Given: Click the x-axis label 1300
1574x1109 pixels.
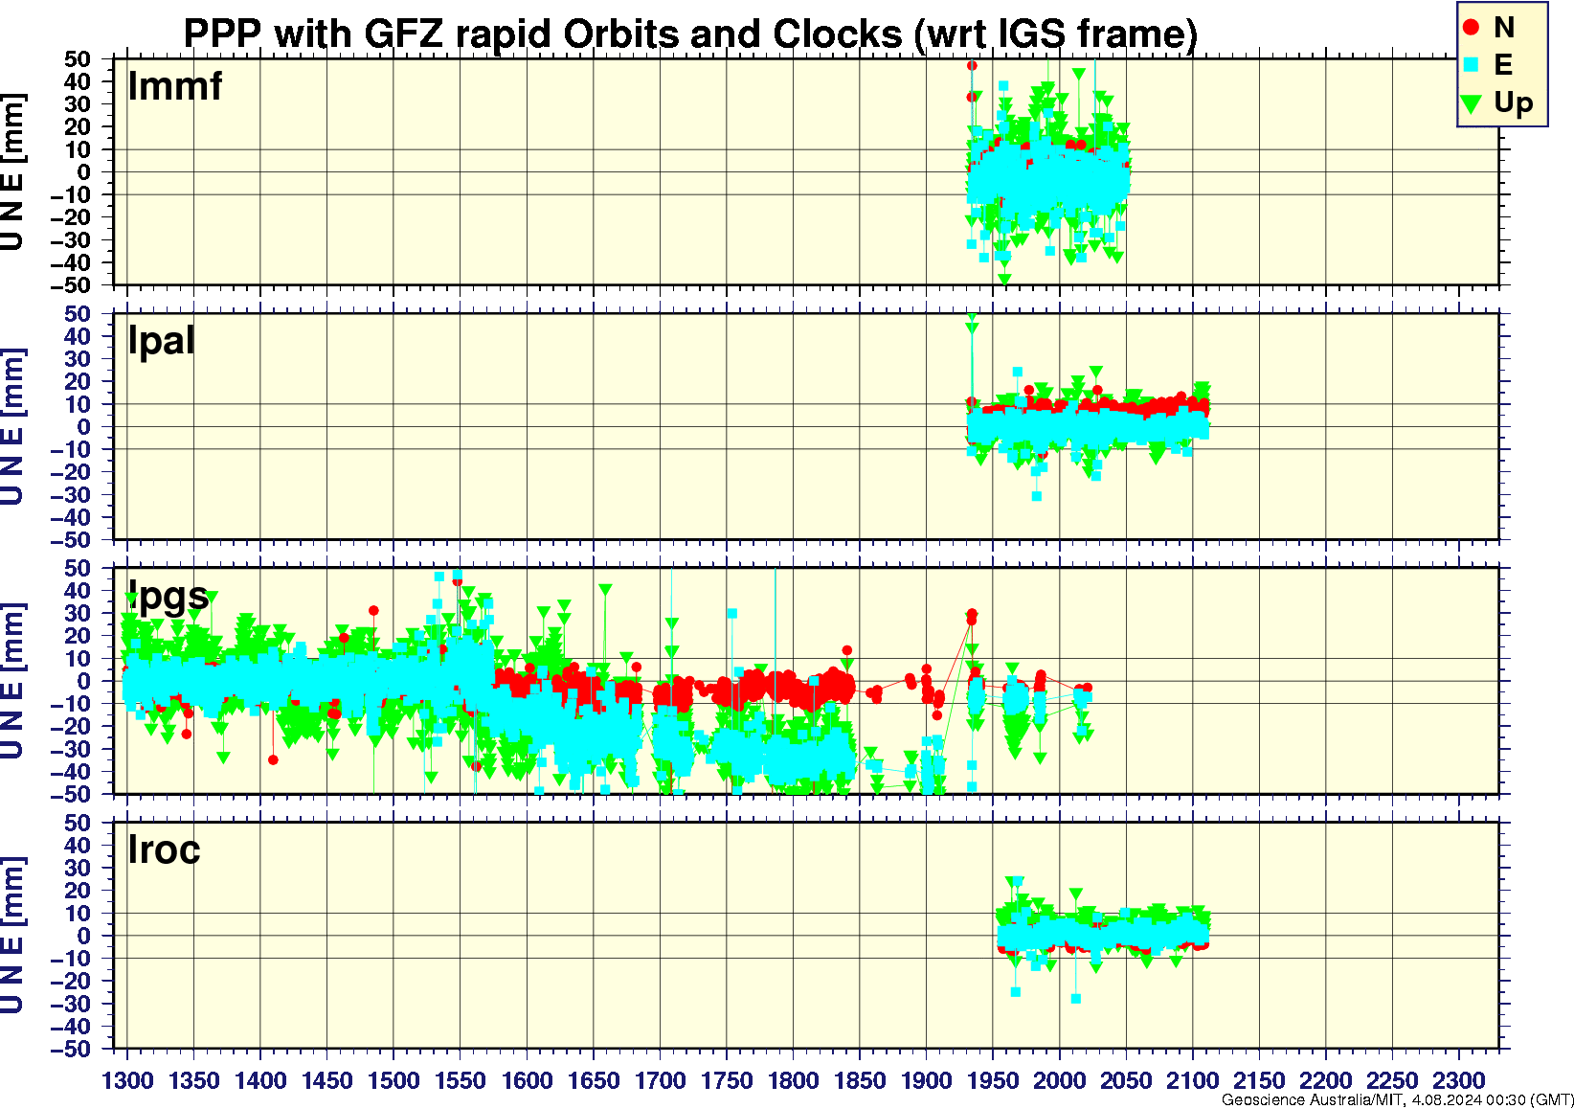Looking at the screenshot, I should (x=127, y=1081).
